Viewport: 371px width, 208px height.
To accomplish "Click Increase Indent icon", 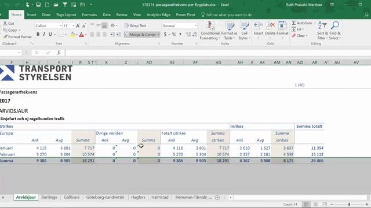I will [118, 35].
